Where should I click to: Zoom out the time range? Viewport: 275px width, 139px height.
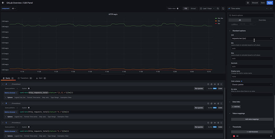(218, 8)
